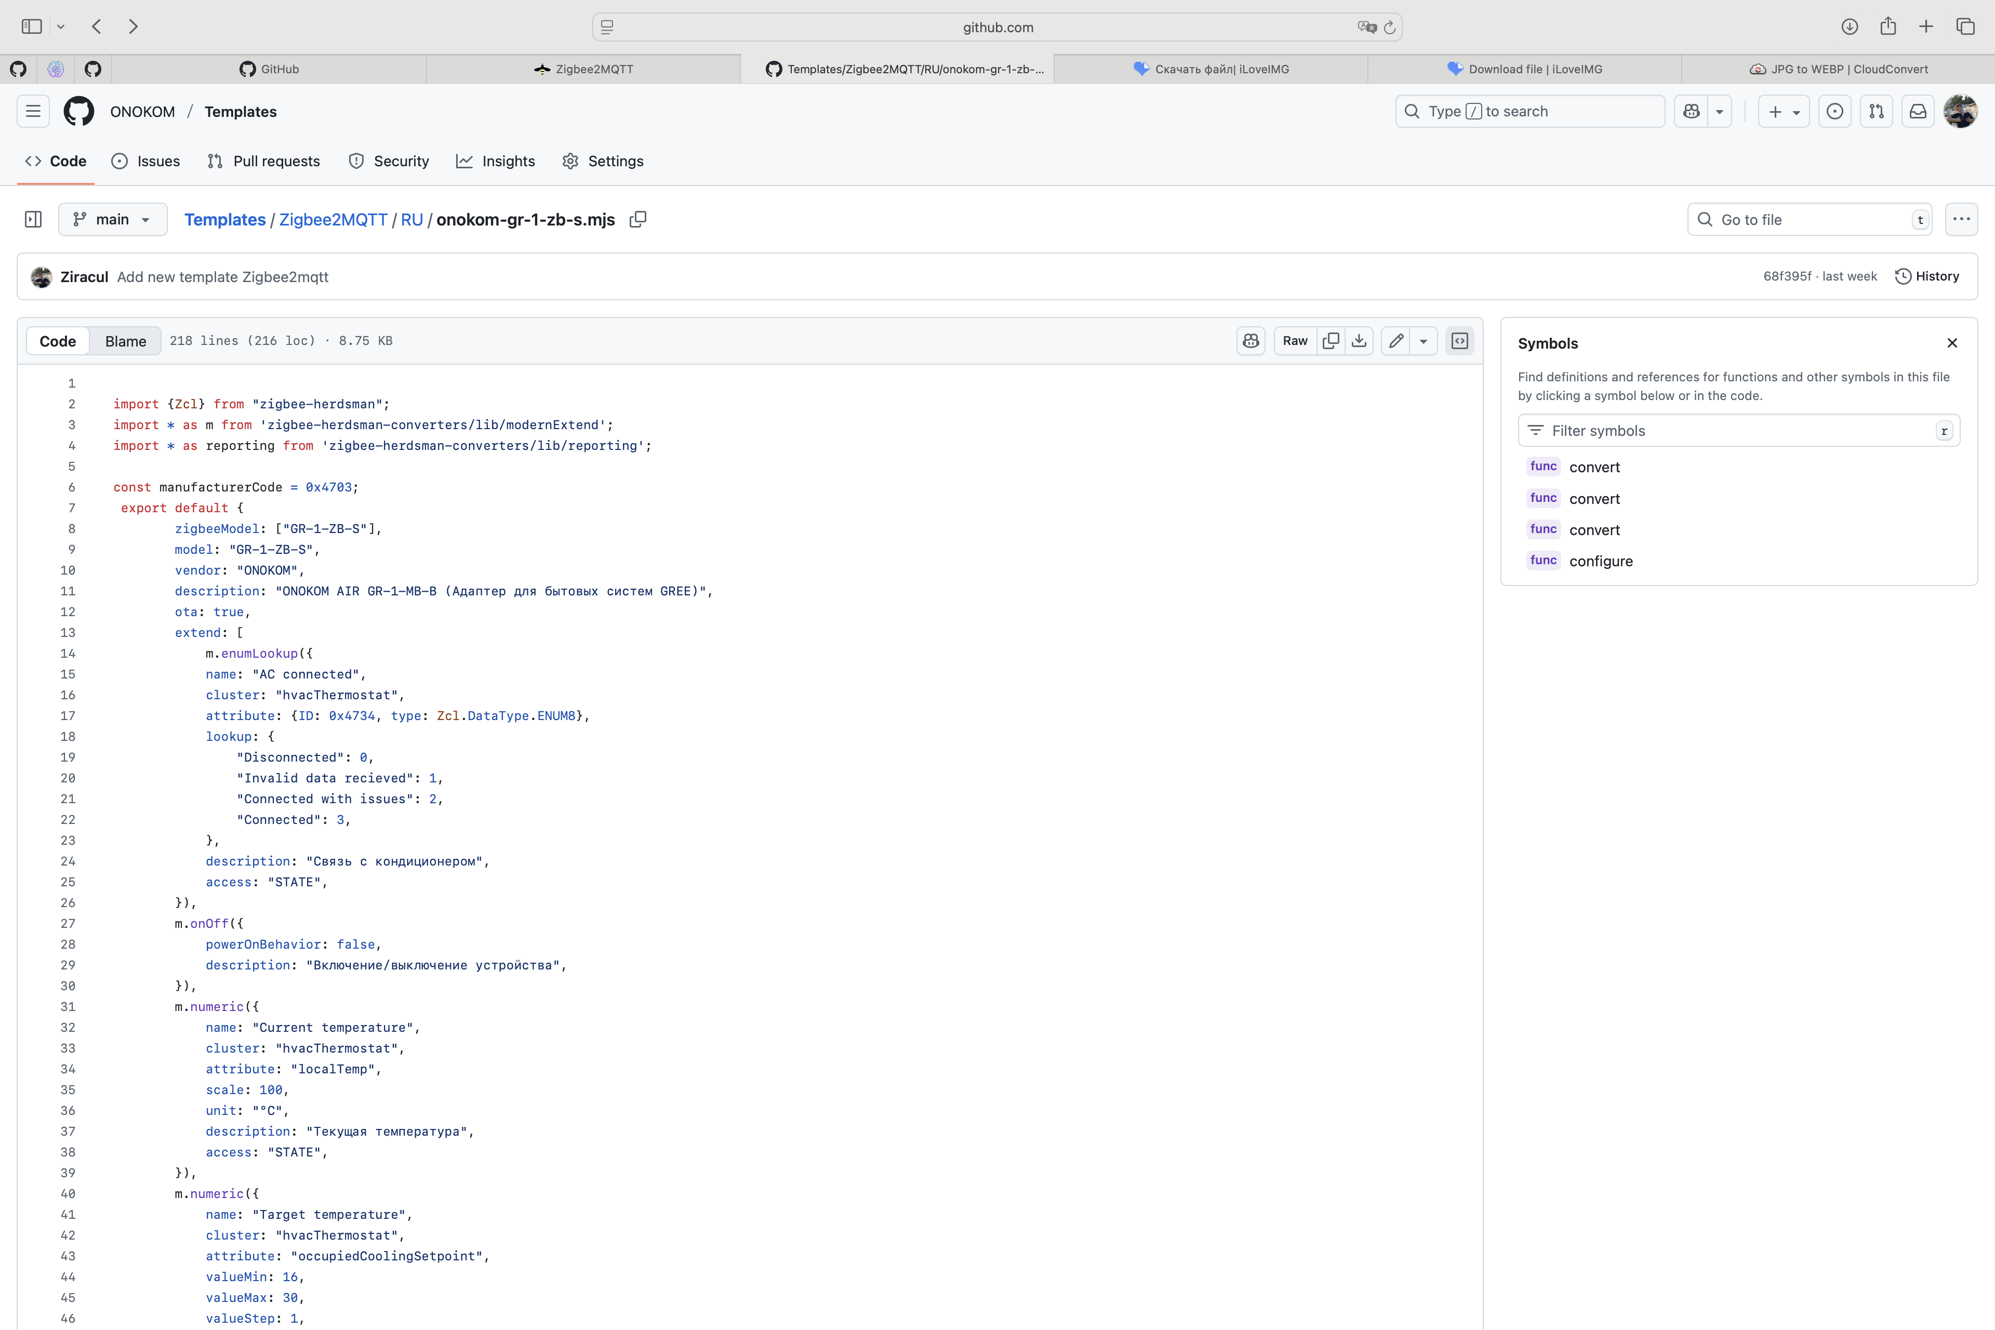Image resolution: width=1995 pixels, height=1330 pixels.
Task: Open Copilot chat icon in header
Action: coord(1692,111)
